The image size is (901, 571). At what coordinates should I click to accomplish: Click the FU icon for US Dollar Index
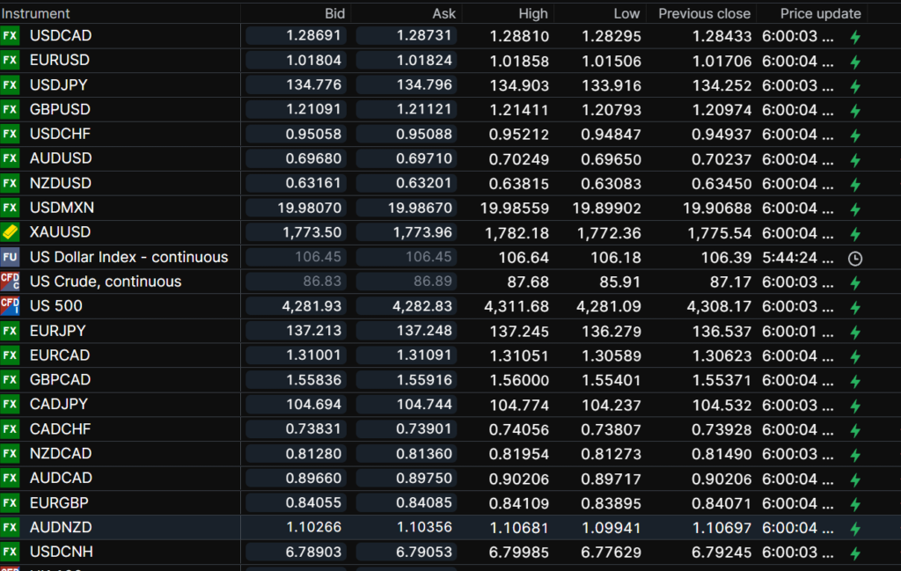tap(10, 257)
